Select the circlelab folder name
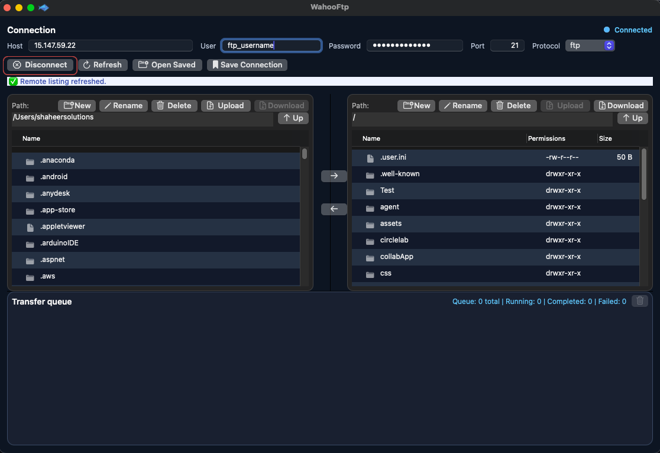660x453 pixels. (x=394, y=240)
